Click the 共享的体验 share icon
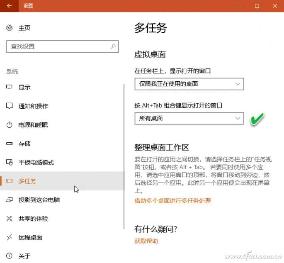This screenshot has height=263, width=284. (9, 219)
